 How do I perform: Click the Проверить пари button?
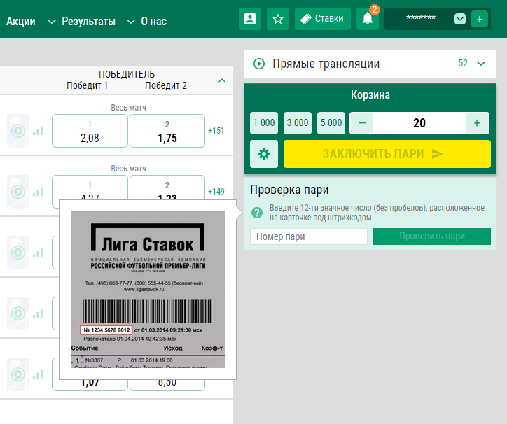tap(432, 236)
